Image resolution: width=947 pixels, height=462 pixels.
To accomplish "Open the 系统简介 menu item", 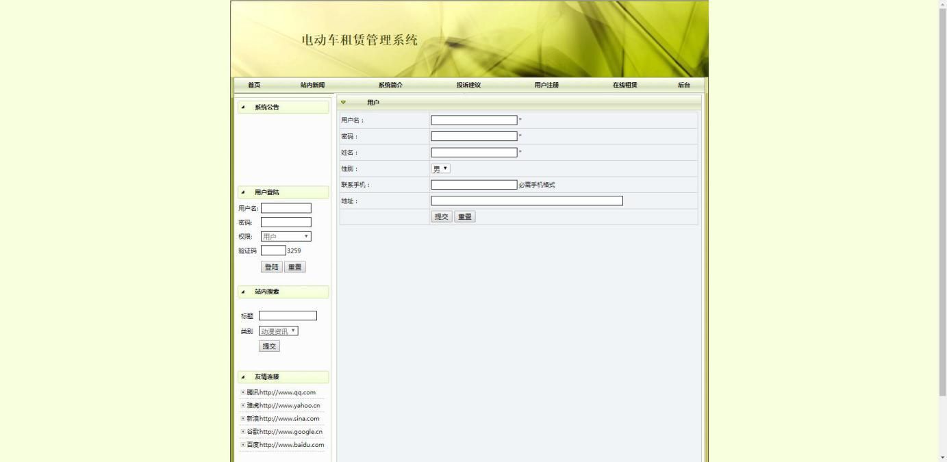I will click(390, 85).
